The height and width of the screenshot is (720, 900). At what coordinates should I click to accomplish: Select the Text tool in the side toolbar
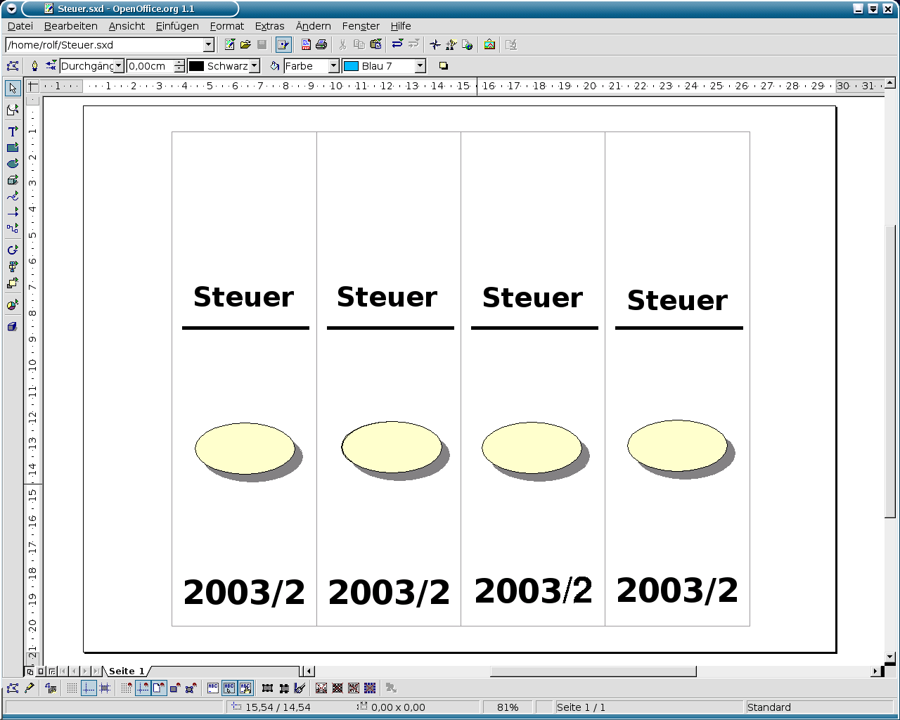coord(13,131)
